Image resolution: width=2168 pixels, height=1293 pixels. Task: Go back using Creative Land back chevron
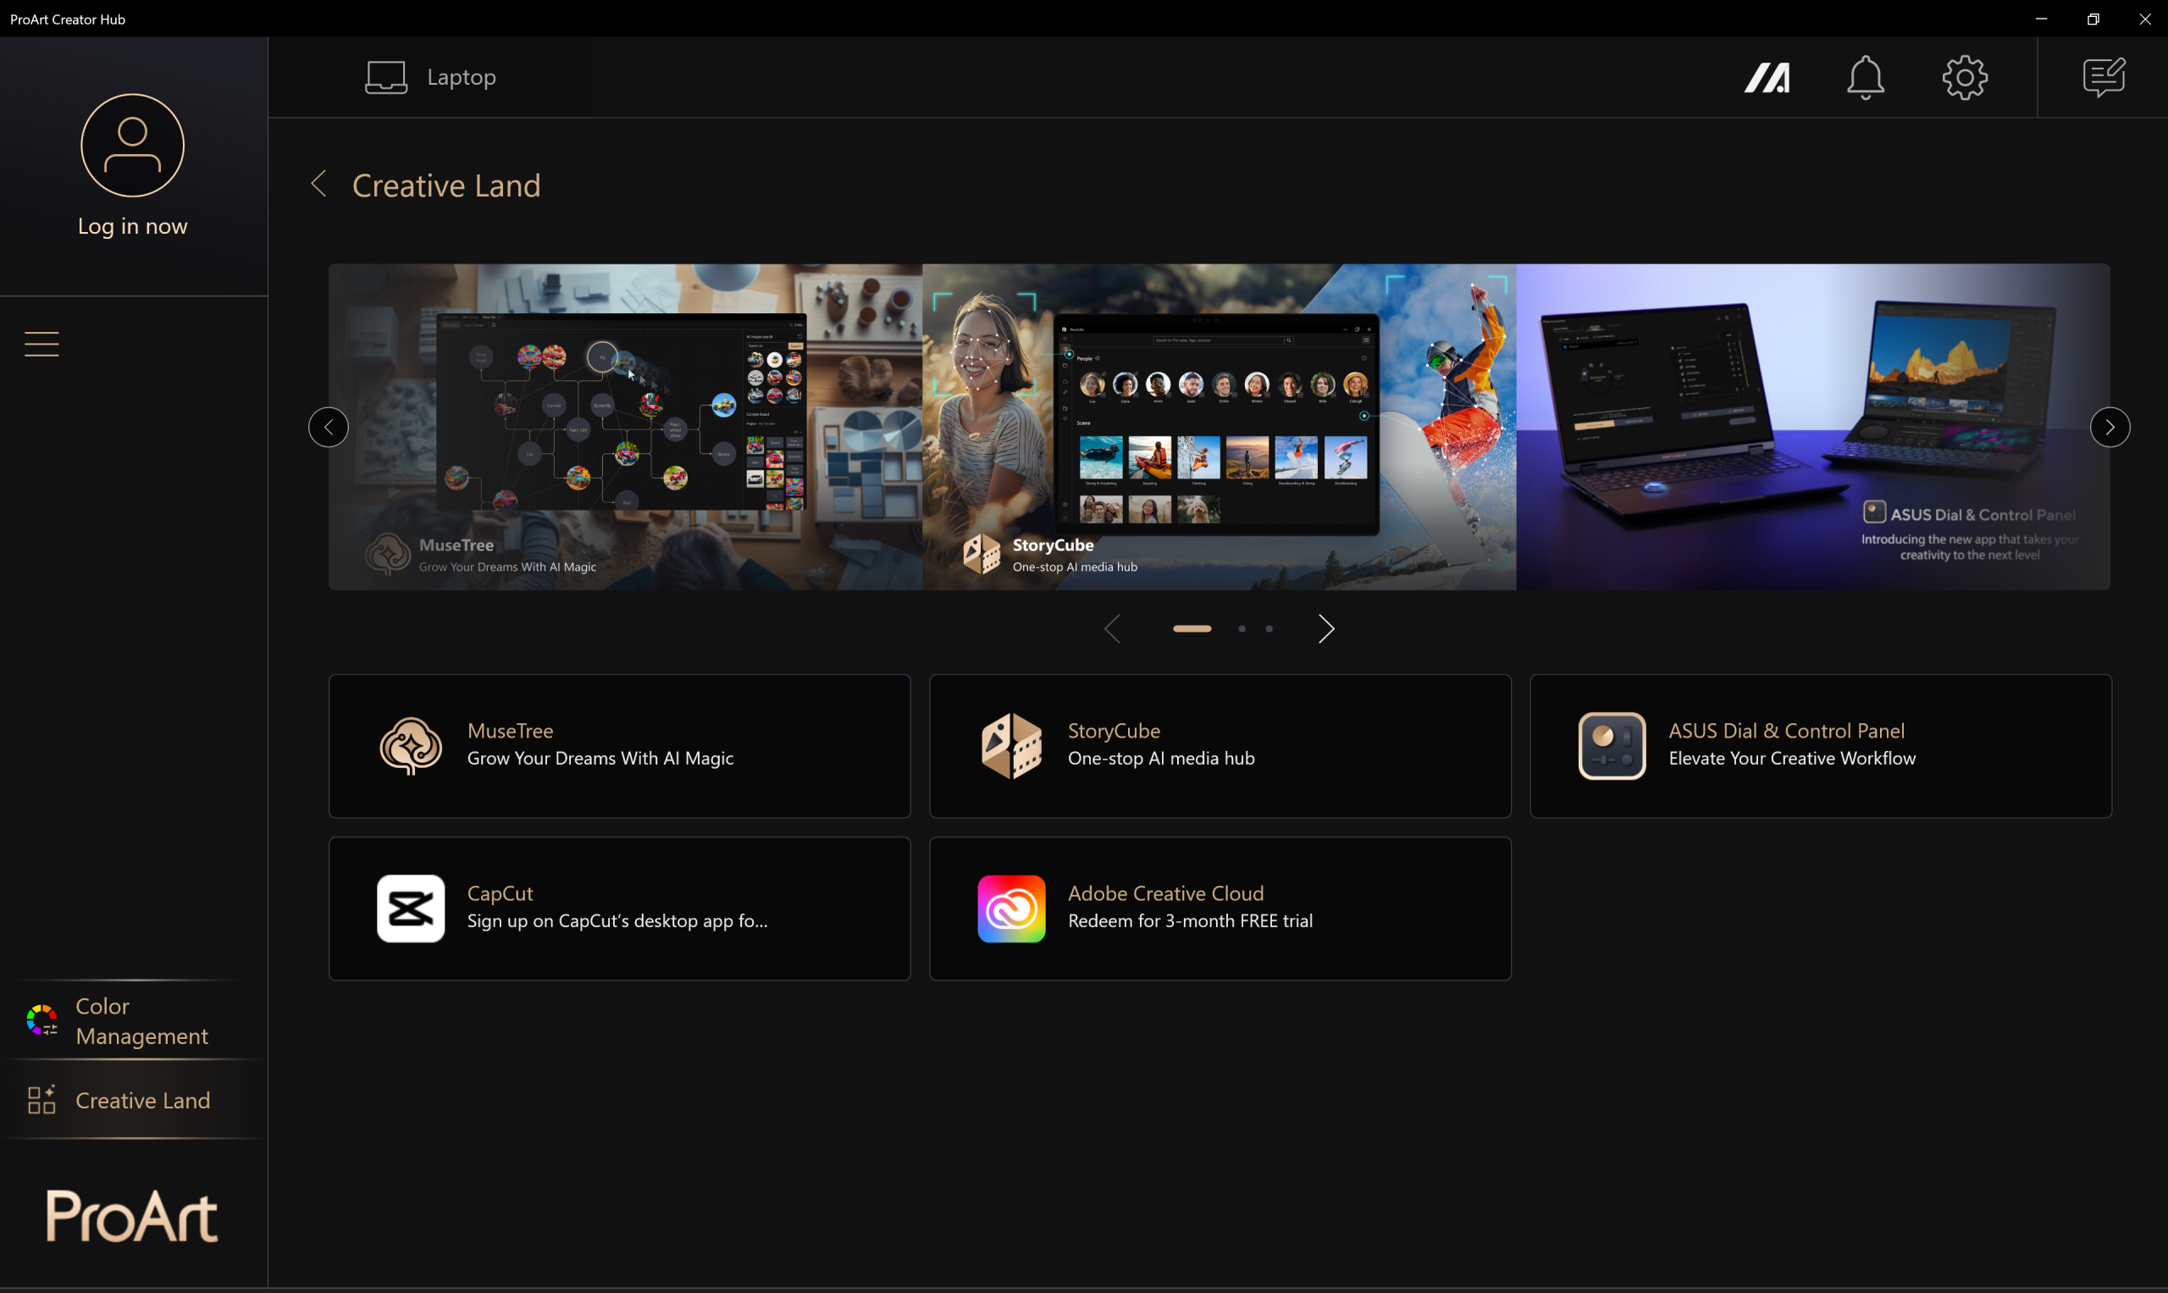click(x=319, y=184)
